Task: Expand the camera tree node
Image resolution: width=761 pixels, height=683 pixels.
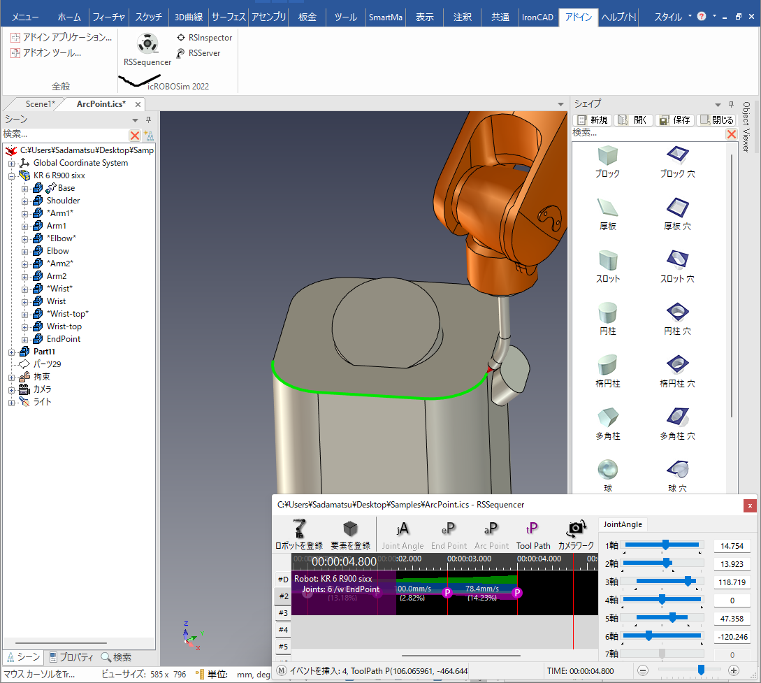Action: coord(12,389)
